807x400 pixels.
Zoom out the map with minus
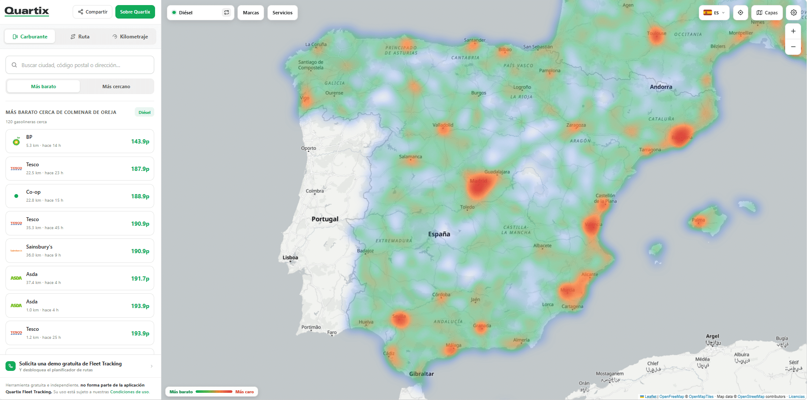pyautogui.click(x=793, y=47)
